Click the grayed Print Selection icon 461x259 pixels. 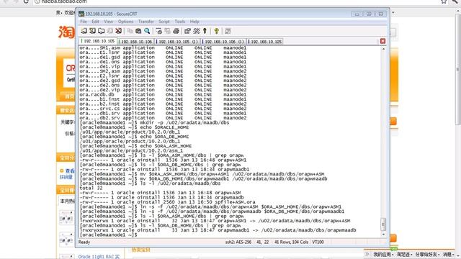[x=167, y=31]
